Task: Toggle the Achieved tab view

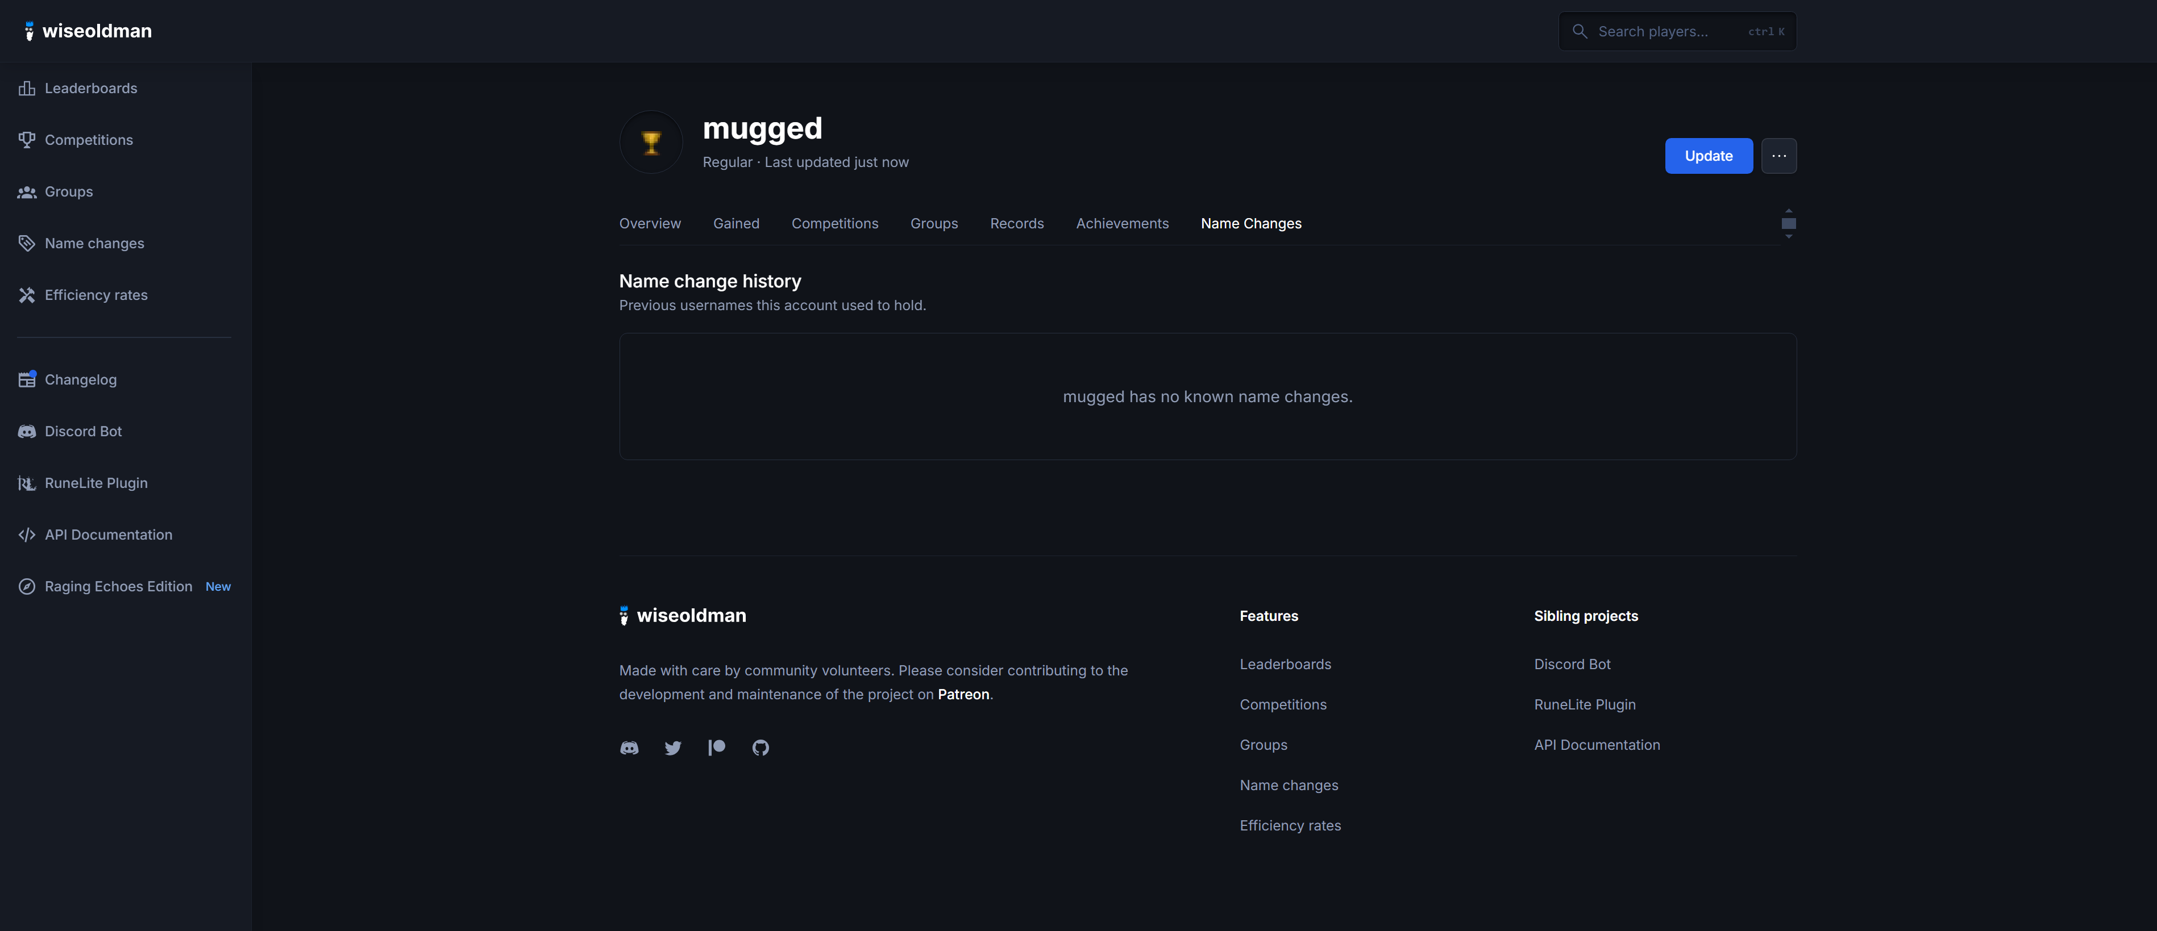Action: [1123, 223]
